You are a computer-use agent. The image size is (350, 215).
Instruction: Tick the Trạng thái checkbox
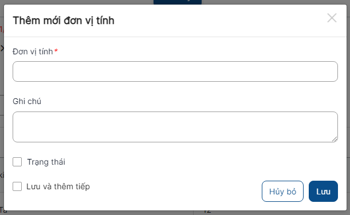[17, 162]
